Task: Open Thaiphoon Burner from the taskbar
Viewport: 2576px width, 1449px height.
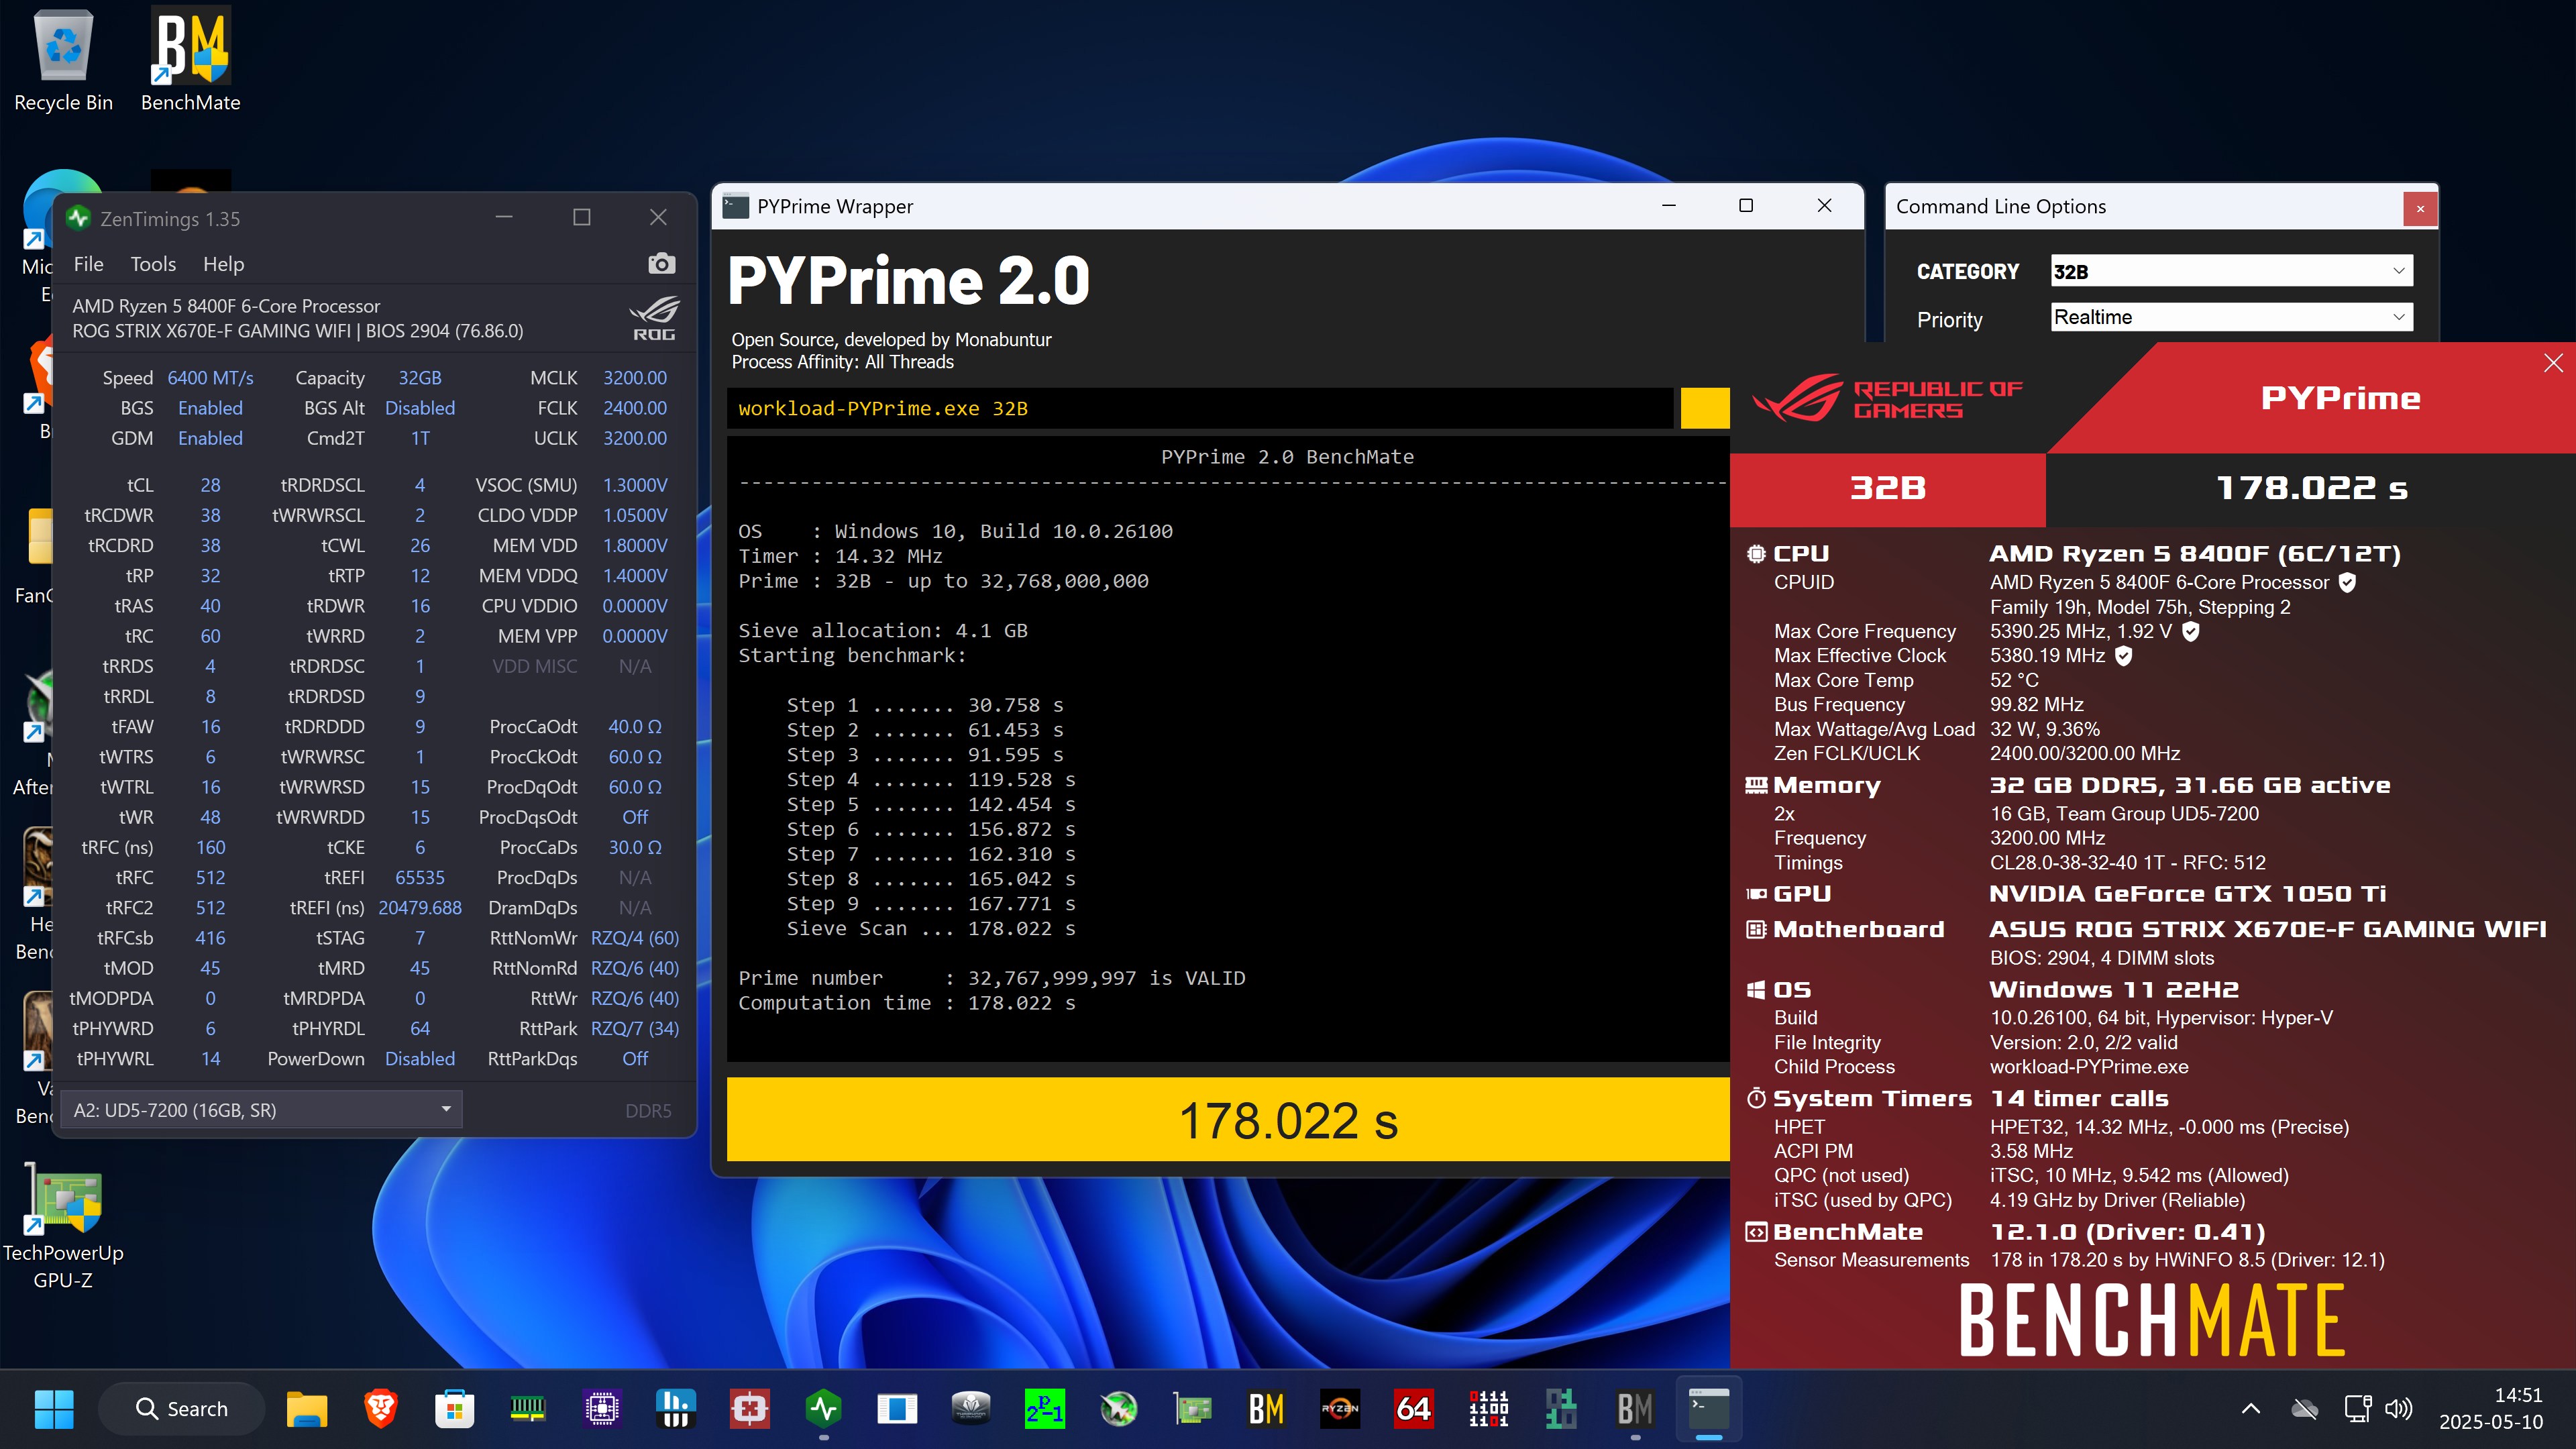Action: [x=971, y=1409]
